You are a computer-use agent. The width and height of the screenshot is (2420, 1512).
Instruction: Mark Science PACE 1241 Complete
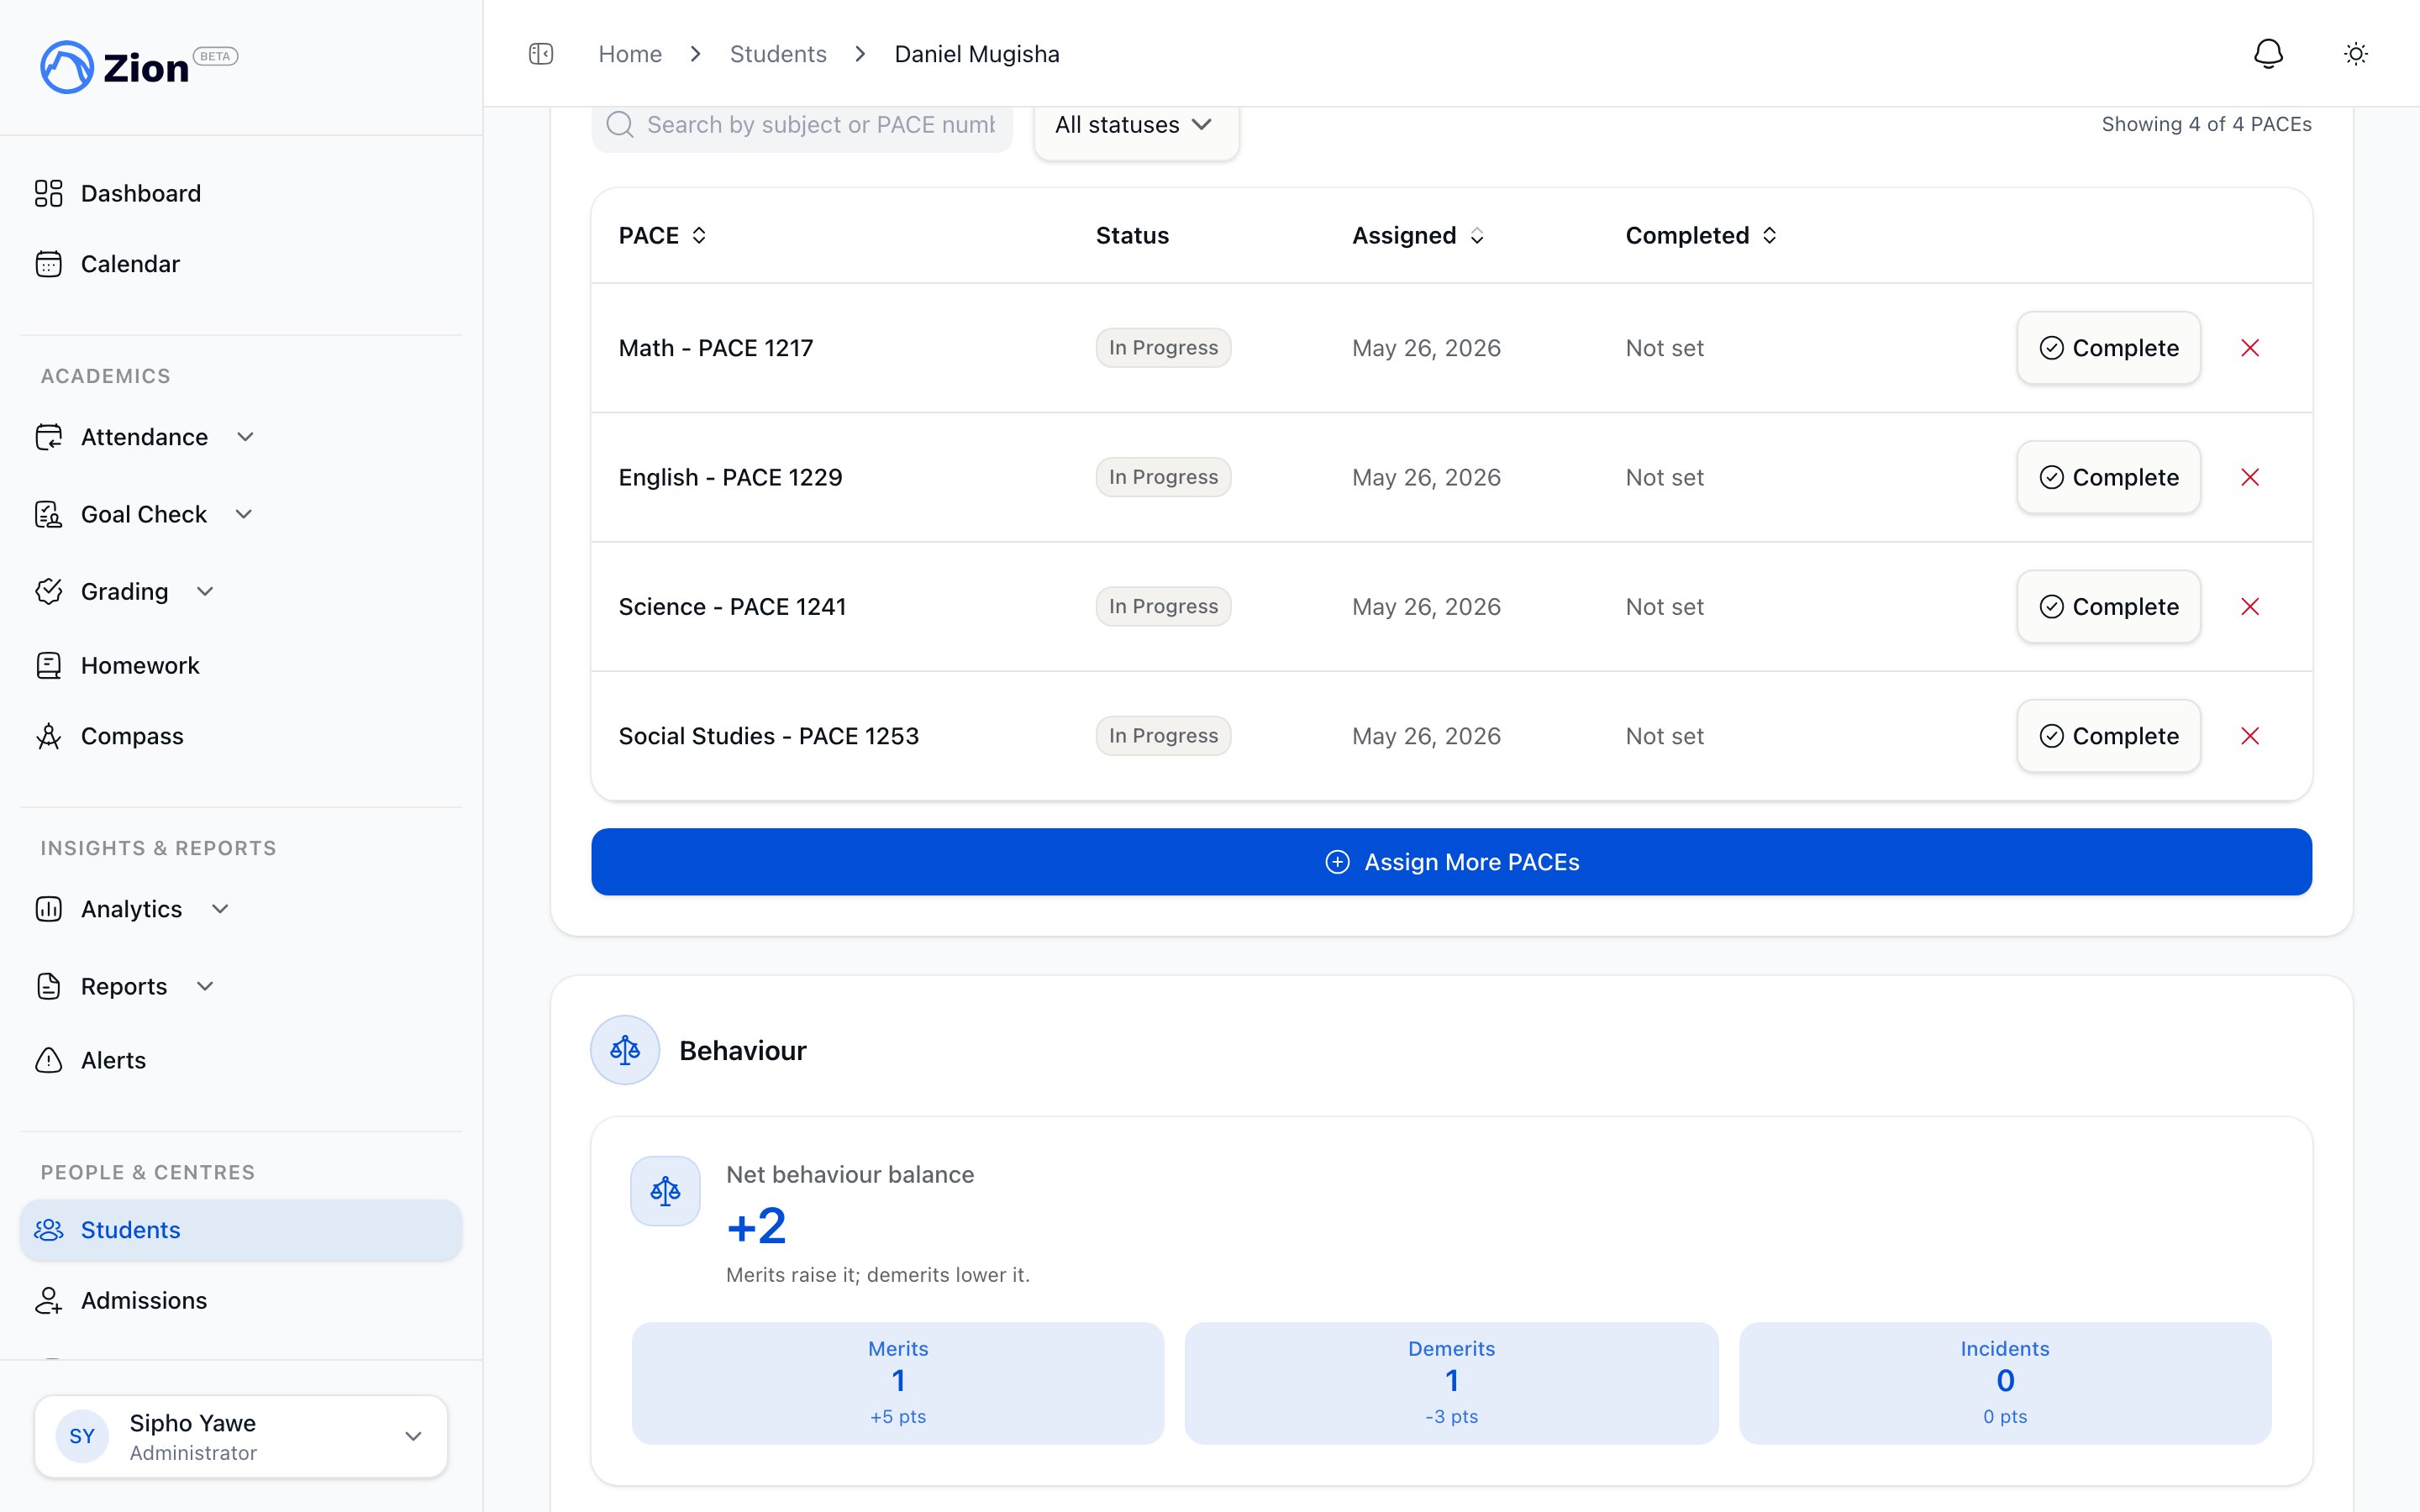(2108, 606)
